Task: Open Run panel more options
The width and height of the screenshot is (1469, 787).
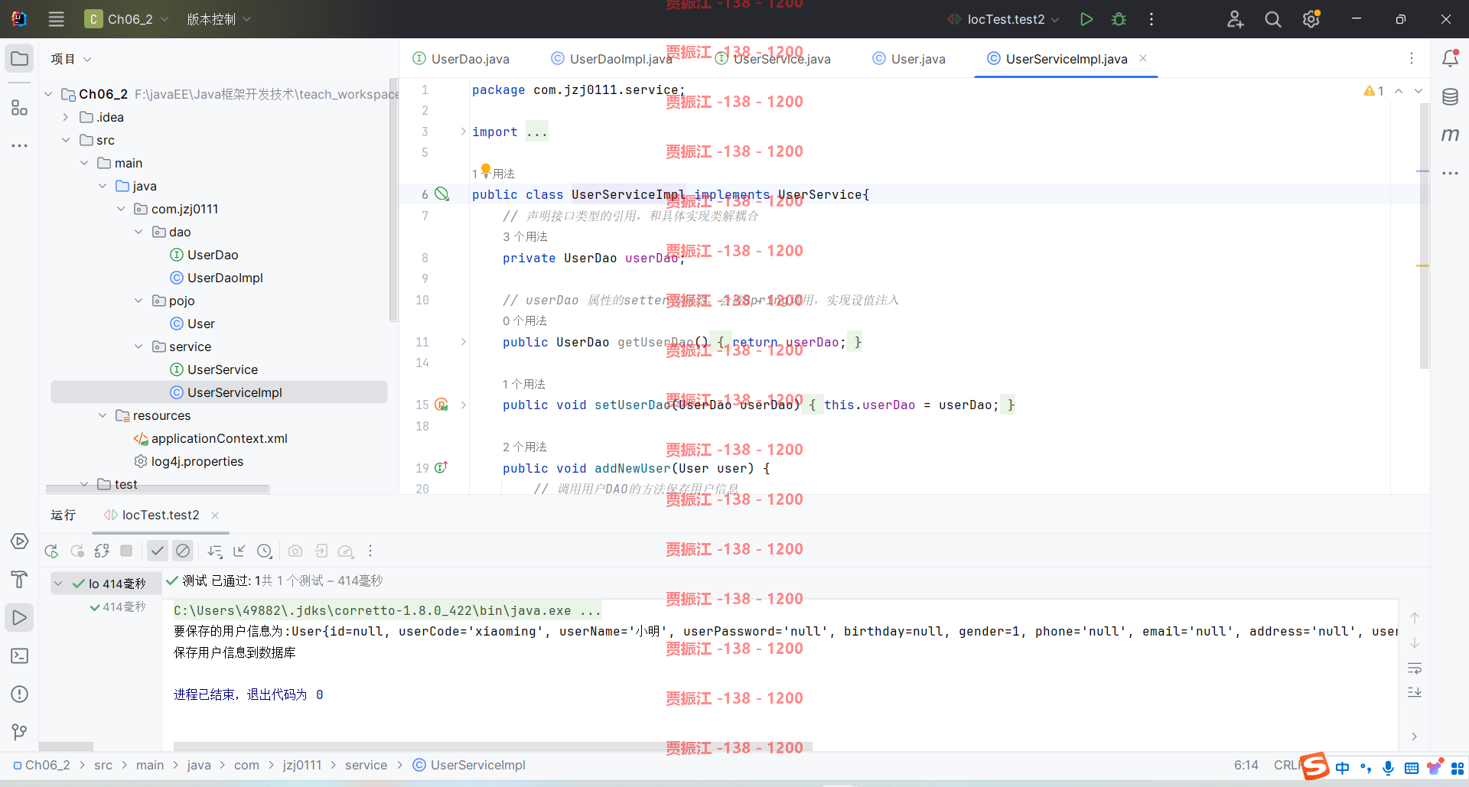Action: pos(370,551)
